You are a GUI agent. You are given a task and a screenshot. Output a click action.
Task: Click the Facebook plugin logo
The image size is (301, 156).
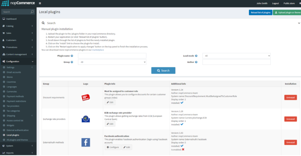(x=86, y=142)
